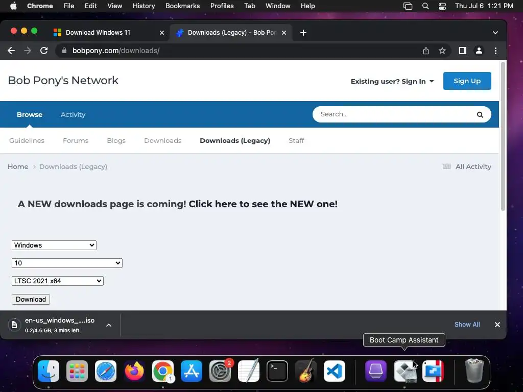Image resolution: width=523 pixels, height=392 pixels.
Task: Open App Store from the Dock
Action: (x=192, y=371)
